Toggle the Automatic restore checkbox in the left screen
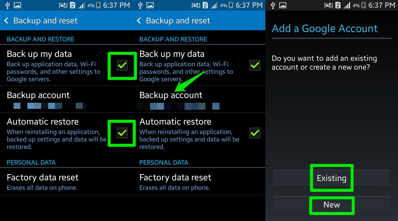 click(122, 133)
